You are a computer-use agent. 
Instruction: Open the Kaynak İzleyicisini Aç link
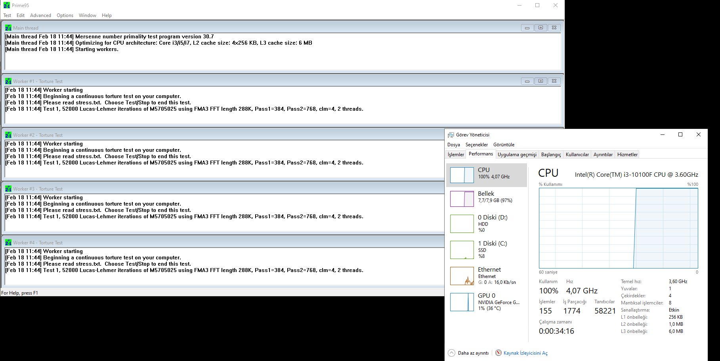click(x=525, y=353)
